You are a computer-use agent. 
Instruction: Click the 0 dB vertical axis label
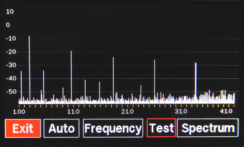[8, 25]
